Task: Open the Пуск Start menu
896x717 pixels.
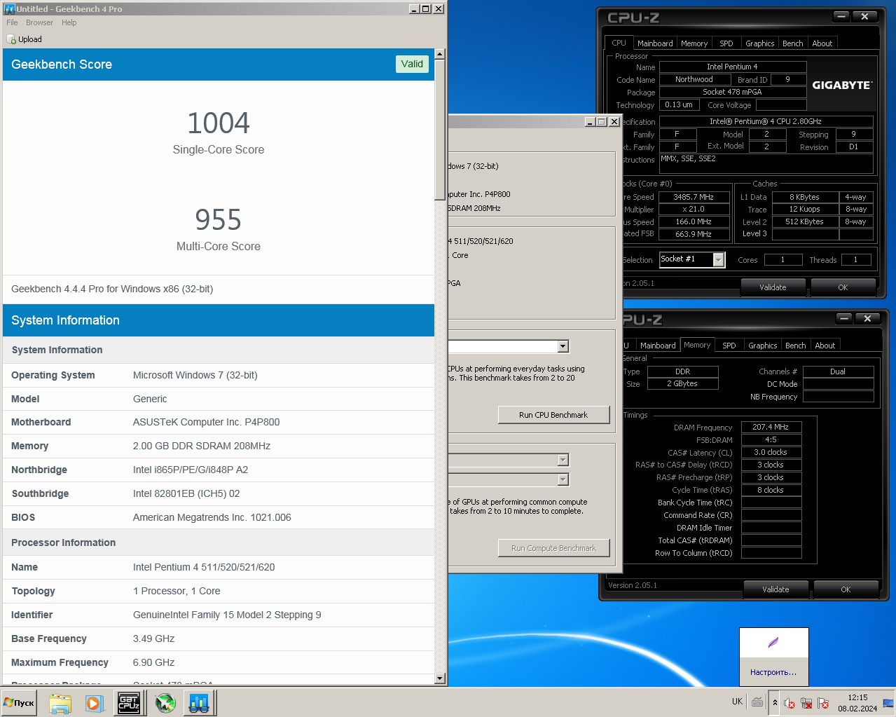Action: click(x=19, y=702)
